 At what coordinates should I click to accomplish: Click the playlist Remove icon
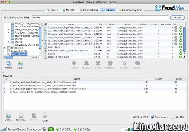[x=34, y=115]
